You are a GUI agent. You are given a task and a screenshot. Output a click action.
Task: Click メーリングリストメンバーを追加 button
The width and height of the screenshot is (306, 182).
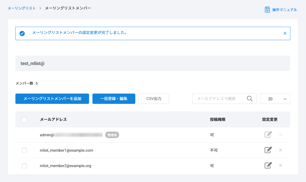coord(52,99)
